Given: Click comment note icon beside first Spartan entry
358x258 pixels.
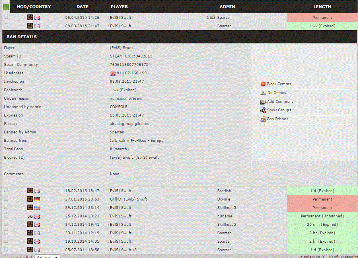Looking at the screenshot, I should [x=213, y=18].
